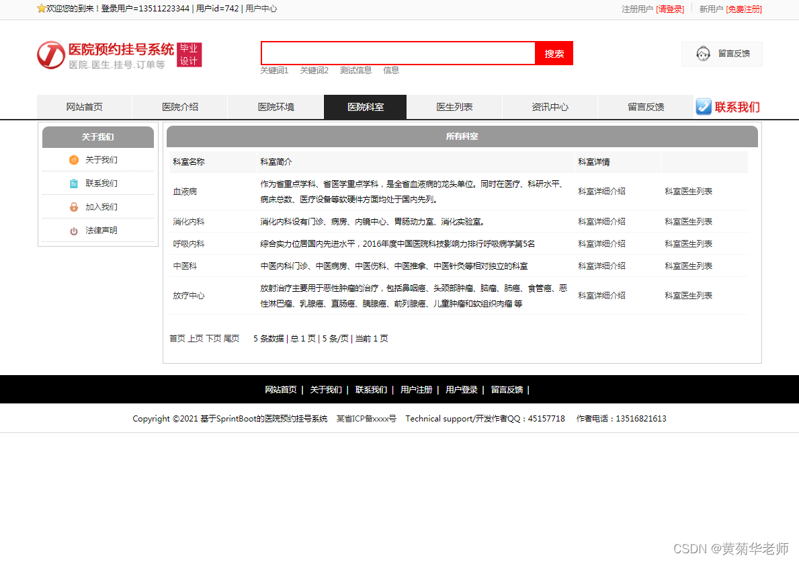Open 科室医生列表 for 消化内科
The image size is (799, 562).
click(687, 221)
